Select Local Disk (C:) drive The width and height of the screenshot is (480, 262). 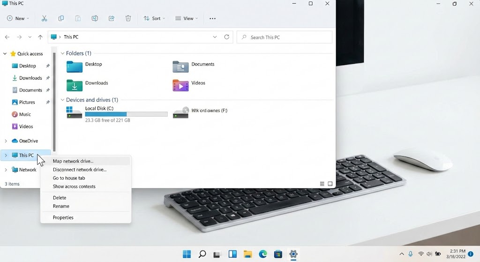pos(117,114)
